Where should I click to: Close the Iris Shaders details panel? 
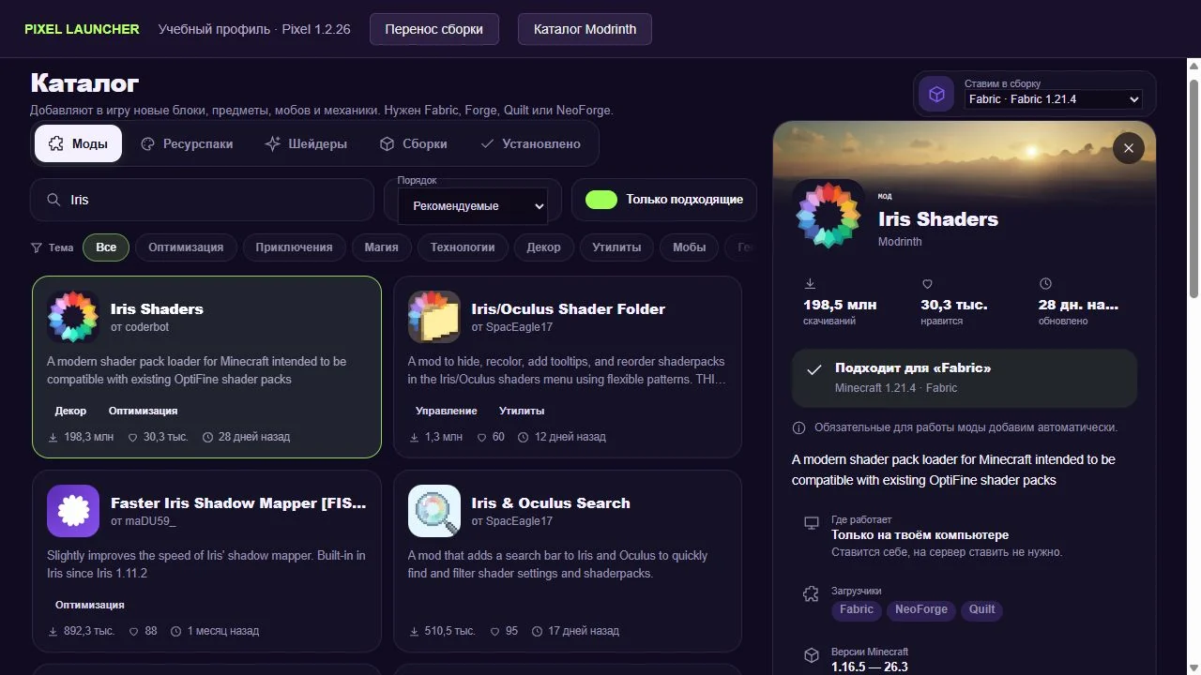click(1129, 148)
